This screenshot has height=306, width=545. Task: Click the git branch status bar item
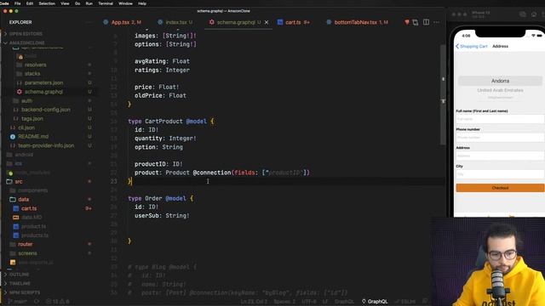click(17, 302)
